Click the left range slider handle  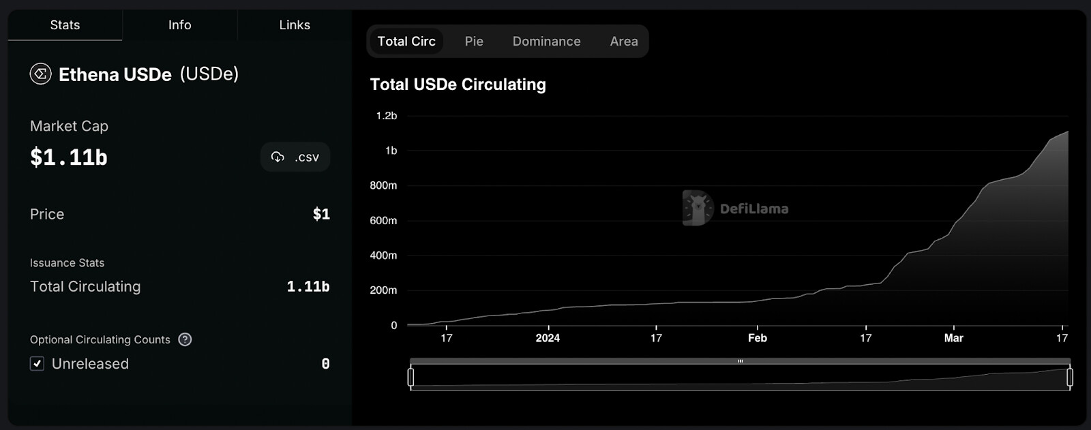[x=410, y=377]
